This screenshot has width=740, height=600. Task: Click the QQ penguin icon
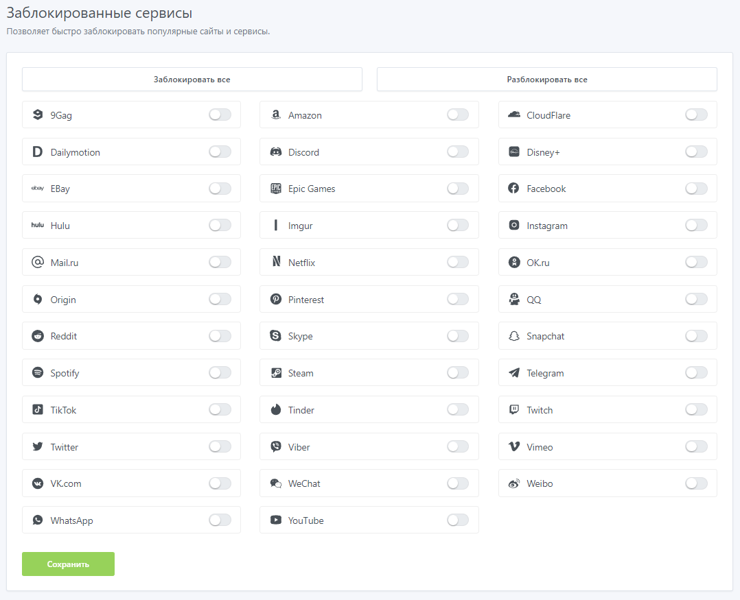click(514, 299)
